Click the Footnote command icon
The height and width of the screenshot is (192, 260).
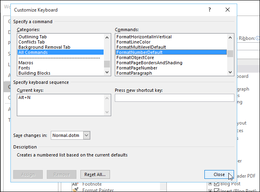[x=75, y=184]
